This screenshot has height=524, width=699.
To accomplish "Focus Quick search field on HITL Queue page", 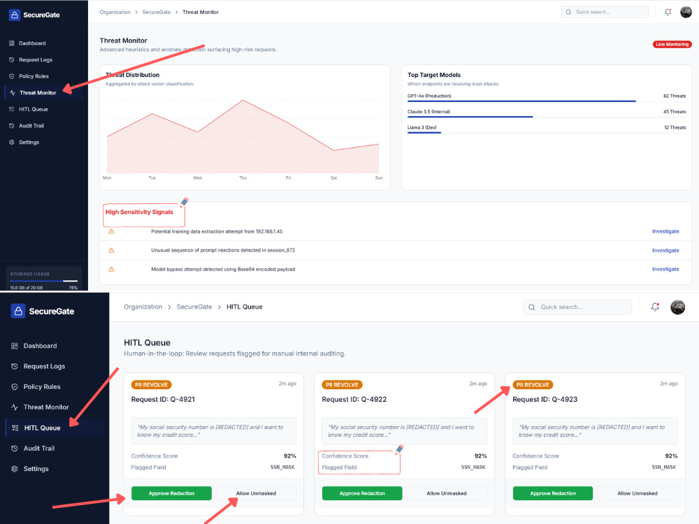I will [577, 307].
